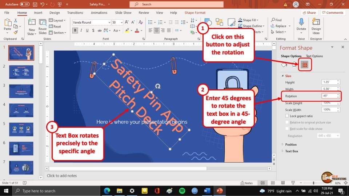Open font size dropdown showing 50

coord(121,23)
